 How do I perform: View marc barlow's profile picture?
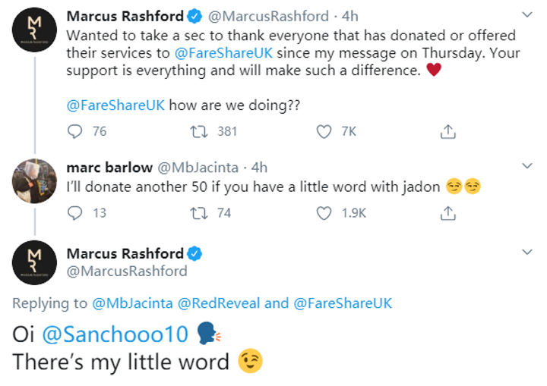(x=34, y=181)
